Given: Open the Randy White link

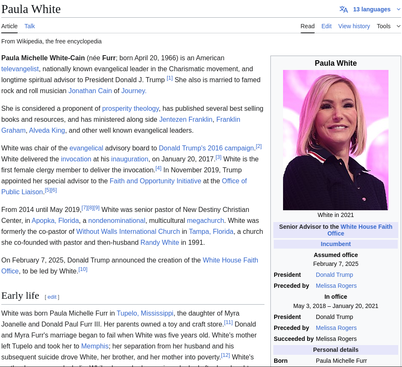Looking at the screenshot, I should [x=160, y=243].
